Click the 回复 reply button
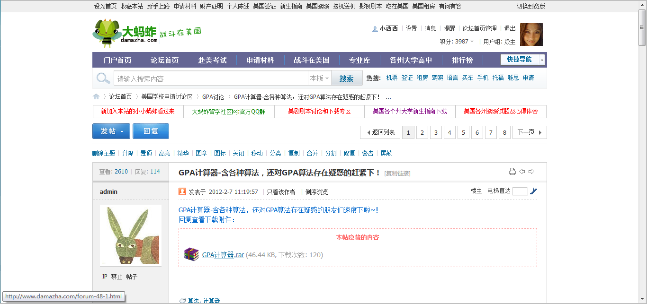Viewport: 647px width, 304px height. coord(151,131)
